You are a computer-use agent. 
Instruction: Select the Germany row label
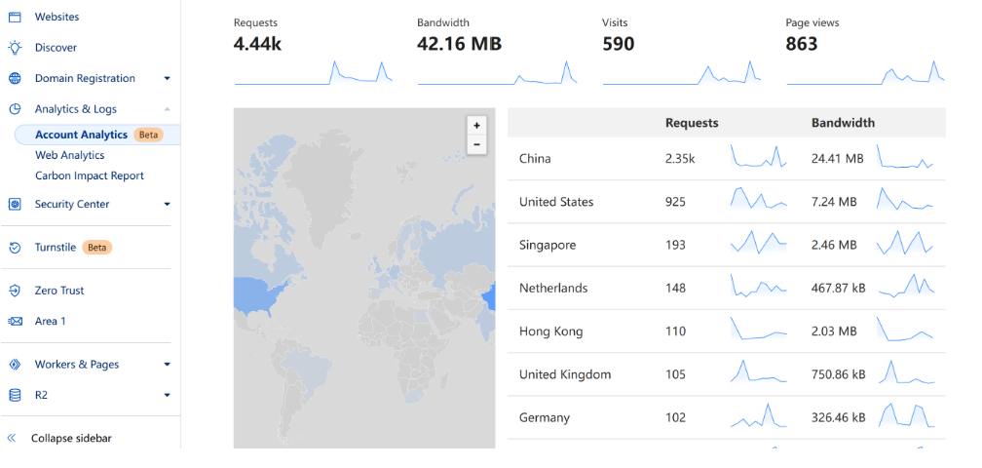pyautogui.click(x=545, y=418)
